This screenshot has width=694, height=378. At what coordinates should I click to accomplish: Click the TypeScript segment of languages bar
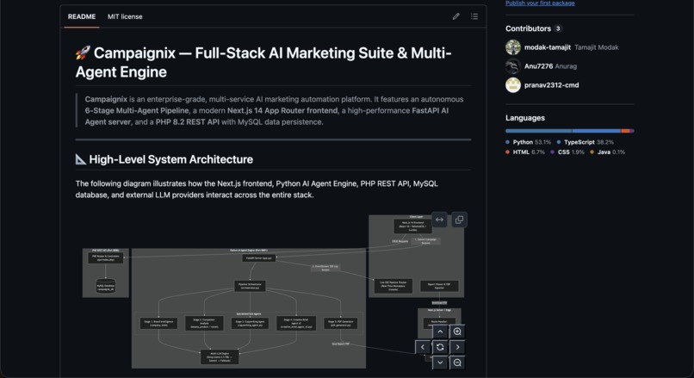597,131
